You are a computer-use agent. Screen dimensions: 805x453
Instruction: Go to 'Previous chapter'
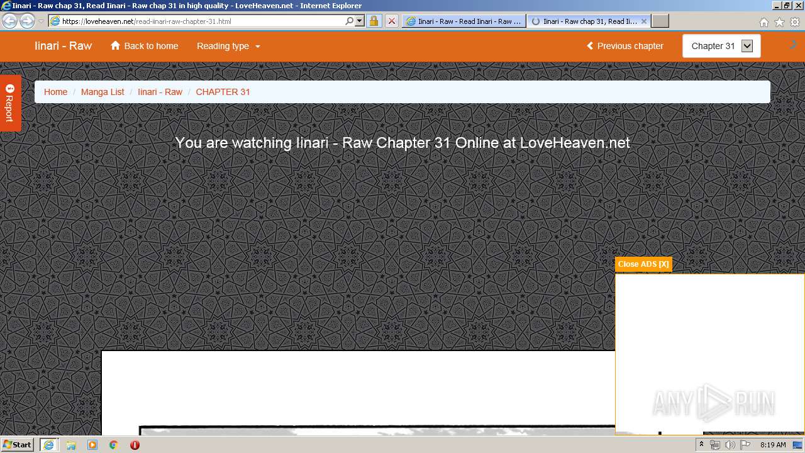click(x=625, y=46)
